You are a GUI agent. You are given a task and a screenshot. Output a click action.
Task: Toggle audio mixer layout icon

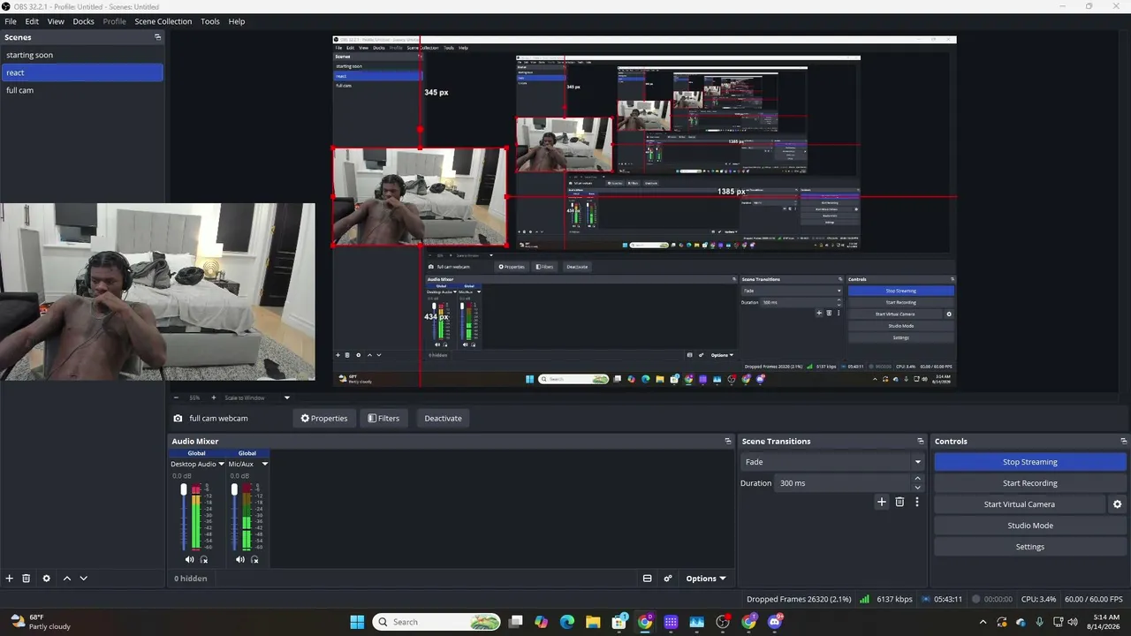[x=647, y=579]
